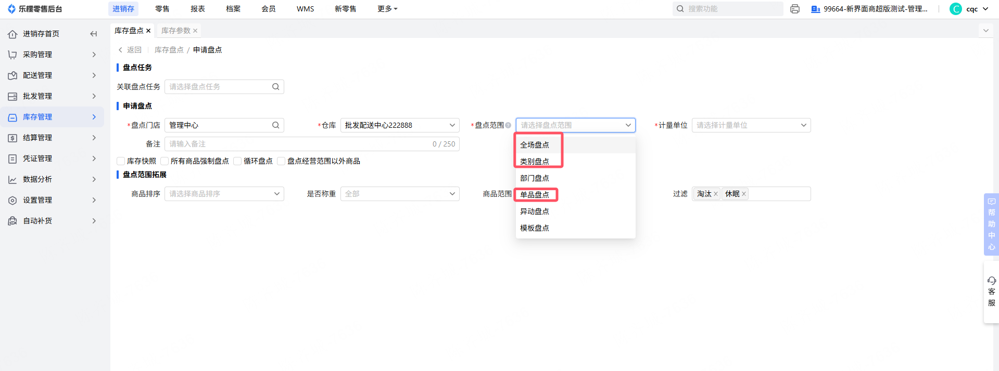
Task: Click the 库存盘点 breadcrumb link
Action: click(x=169, y=50)
